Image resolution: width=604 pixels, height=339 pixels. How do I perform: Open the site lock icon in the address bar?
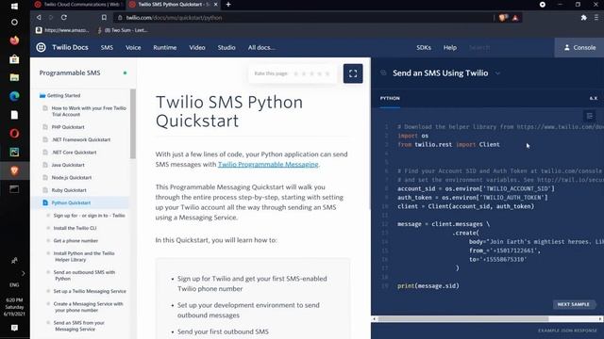120,18
